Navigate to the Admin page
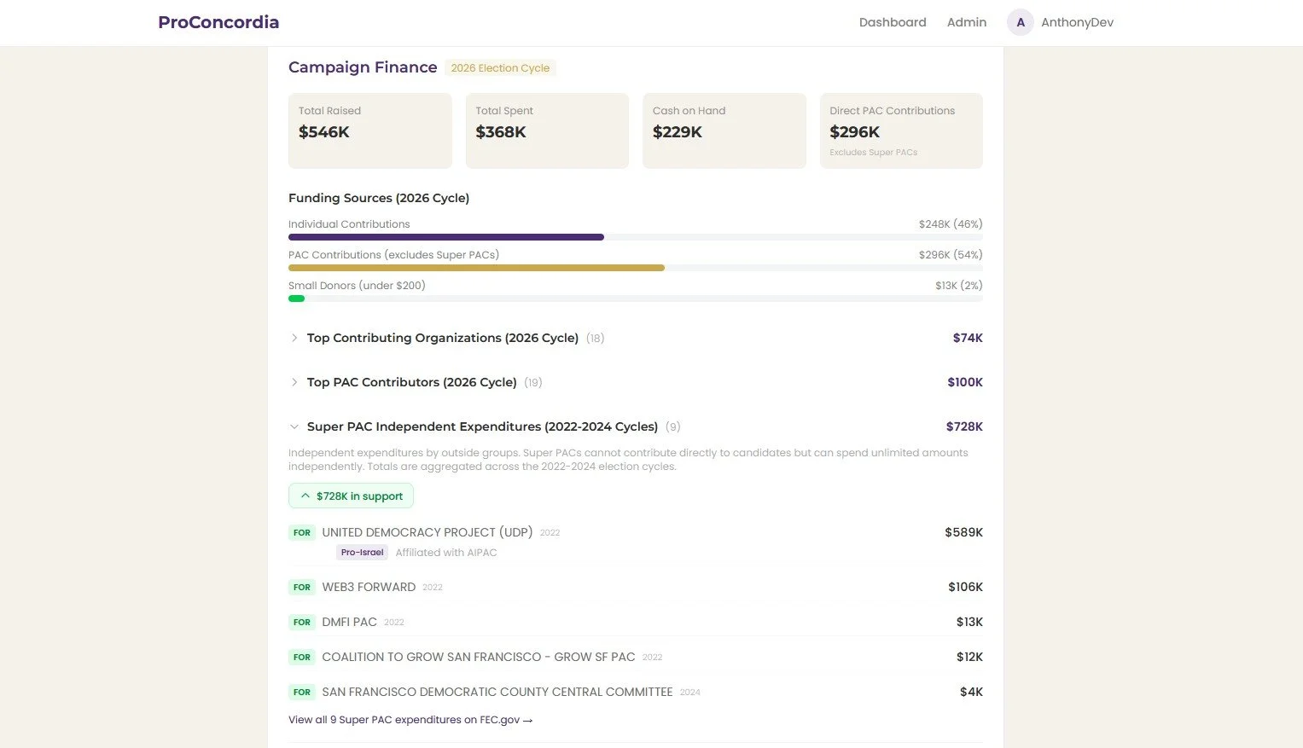This screenshot has width=1303, height=748. (966, 22)
